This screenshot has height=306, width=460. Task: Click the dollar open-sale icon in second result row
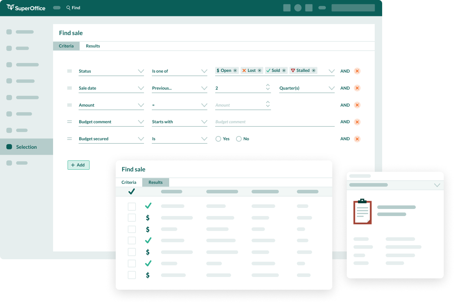point(148,218)
